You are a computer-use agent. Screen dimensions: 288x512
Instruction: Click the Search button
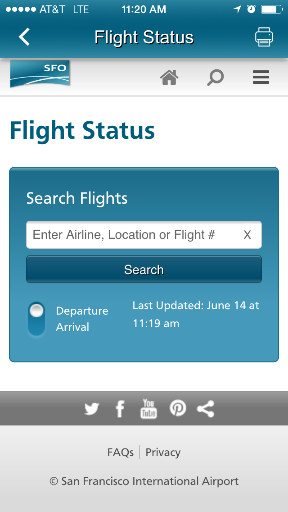144,270
